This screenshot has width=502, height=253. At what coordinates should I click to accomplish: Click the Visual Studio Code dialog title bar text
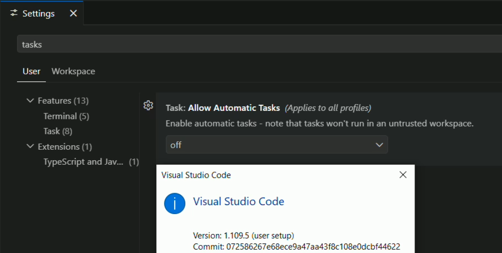pos(196,175)
